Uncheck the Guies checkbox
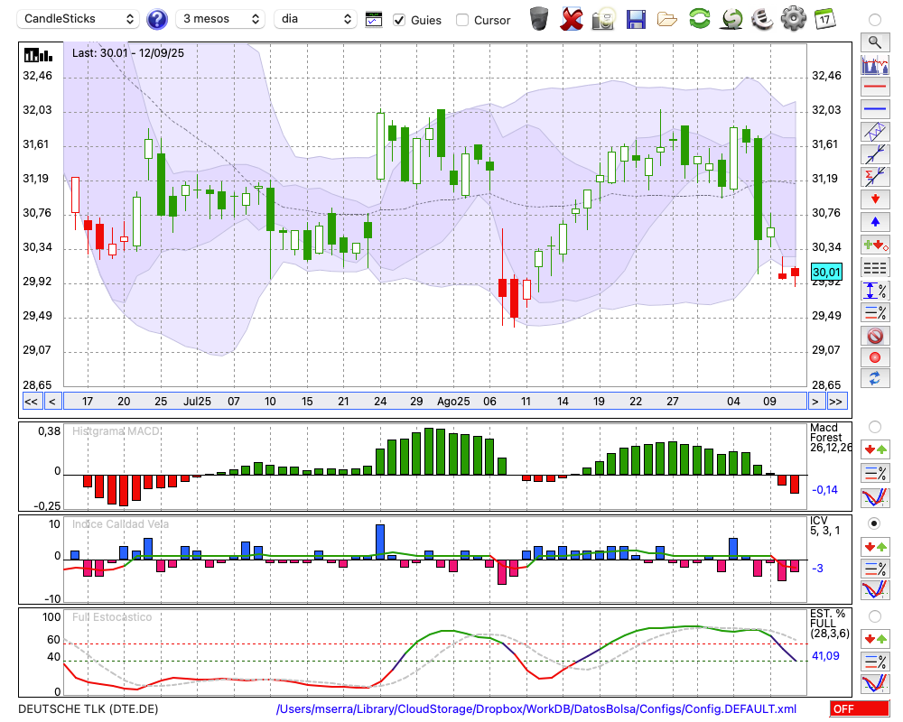The width and height of the screenshot is (903, 722). [399, 20]
